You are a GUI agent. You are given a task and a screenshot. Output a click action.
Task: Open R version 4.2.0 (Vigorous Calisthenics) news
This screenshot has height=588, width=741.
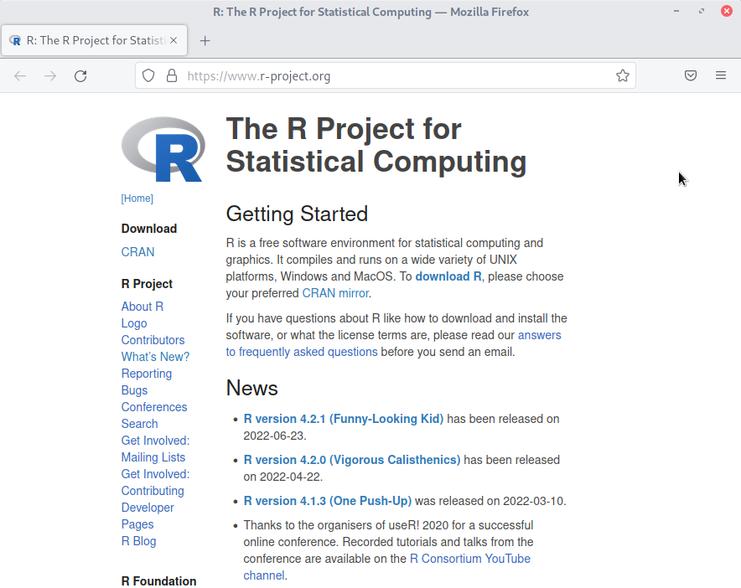[x=351, y=460]
